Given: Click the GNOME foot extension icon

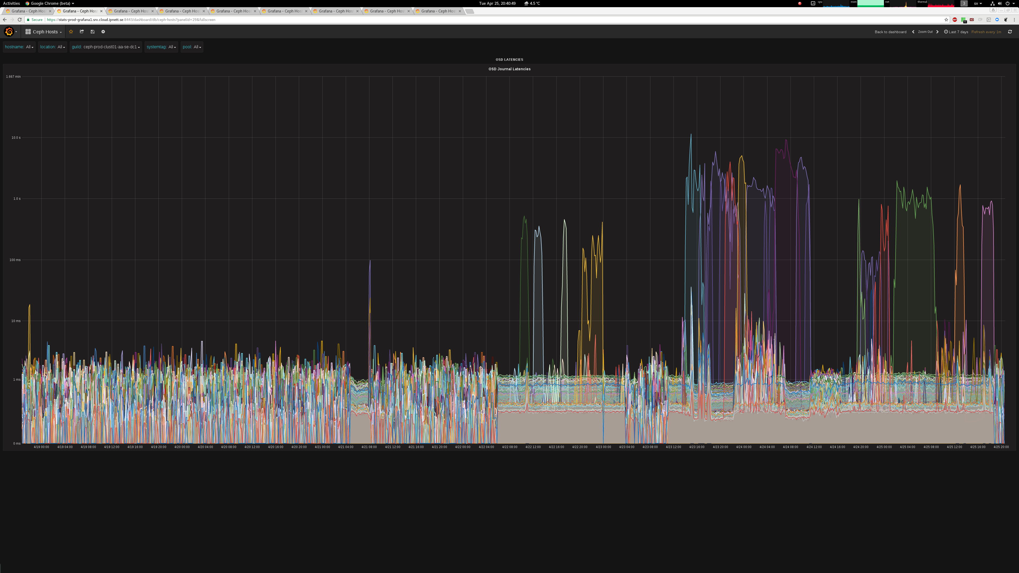Looking at the screenshot, I should (1005, 19).
